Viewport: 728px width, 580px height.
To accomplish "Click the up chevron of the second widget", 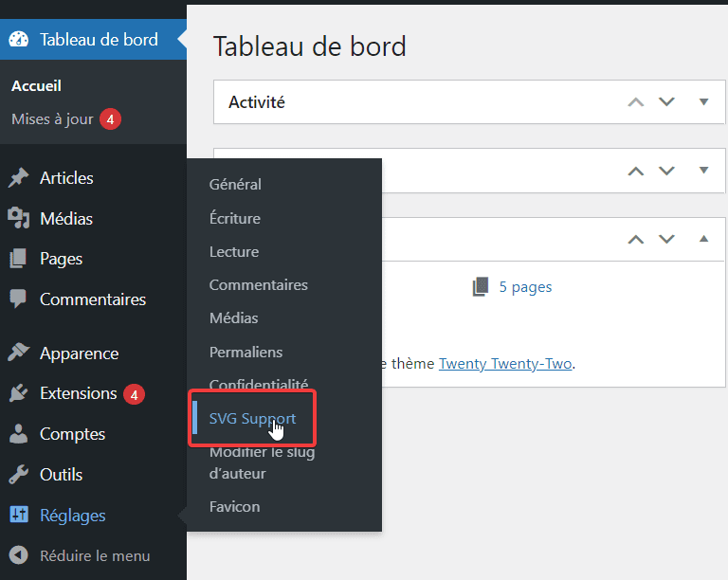I will (x=636, y=171).
